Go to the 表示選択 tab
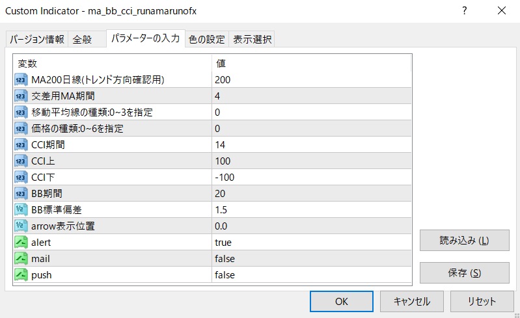Screen dimensions: 520x318 pyautogui.click(x=253, y=40)
